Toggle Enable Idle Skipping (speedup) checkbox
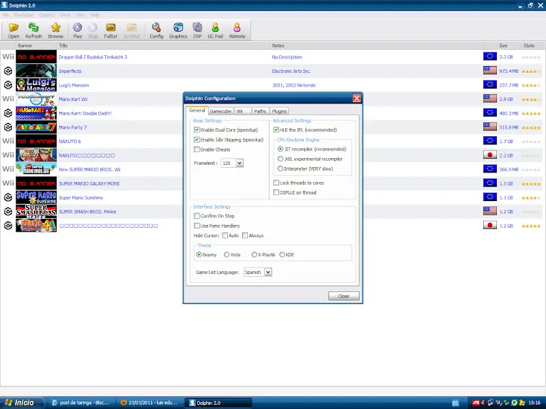Screen dimensions: 546x409 [x=197, y=140]
